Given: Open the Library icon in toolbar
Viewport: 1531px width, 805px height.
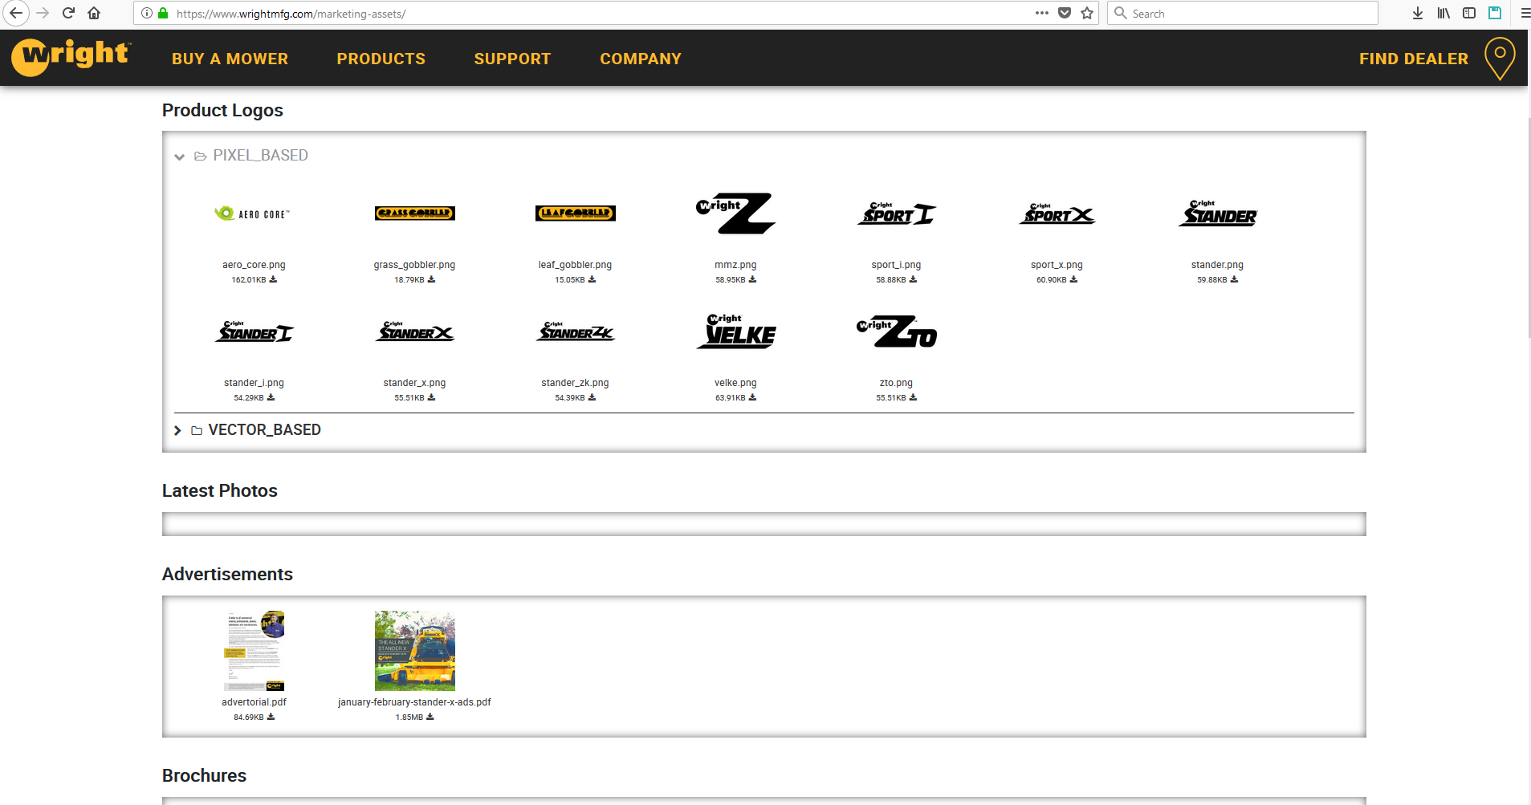Looking at the screenshot, I should point(1443,13).
